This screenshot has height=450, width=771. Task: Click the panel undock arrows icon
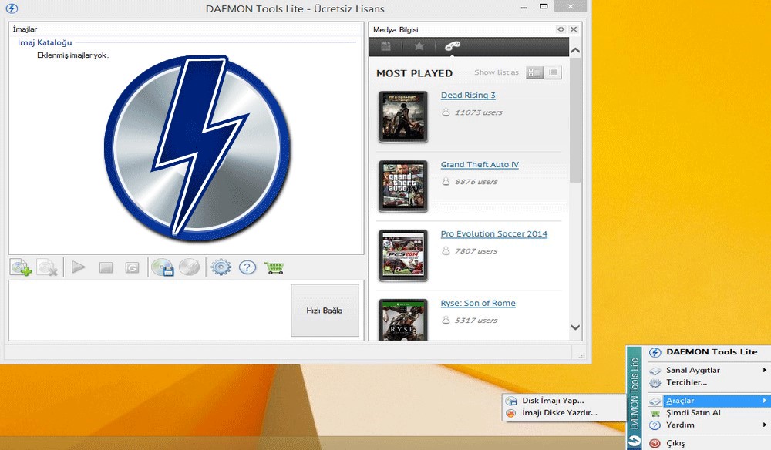561,29
